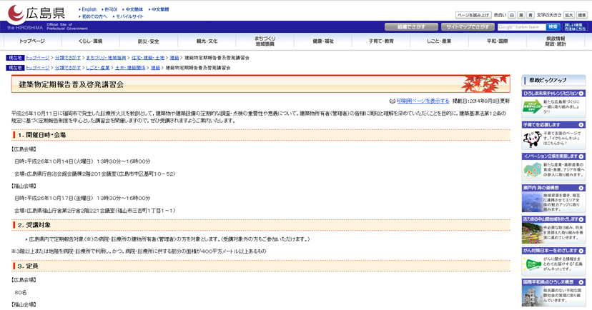Click しごと・産業 breadcrumb link in second row
Image resolution: width=592 pixels, height=310 pixels.
(98, 68)
